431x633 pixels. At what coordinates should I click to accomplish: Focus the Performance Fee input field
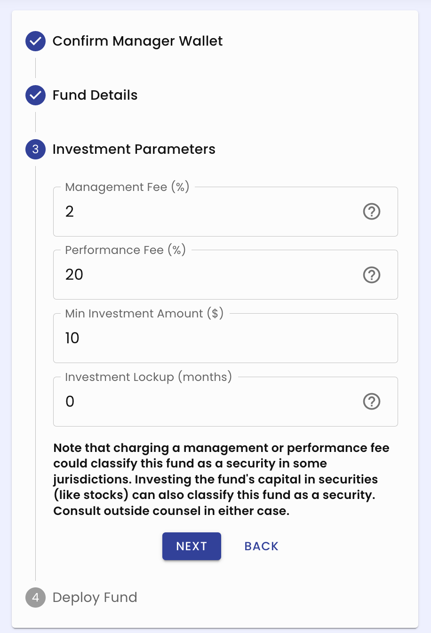pyautogui.click(x=207, y=275)
